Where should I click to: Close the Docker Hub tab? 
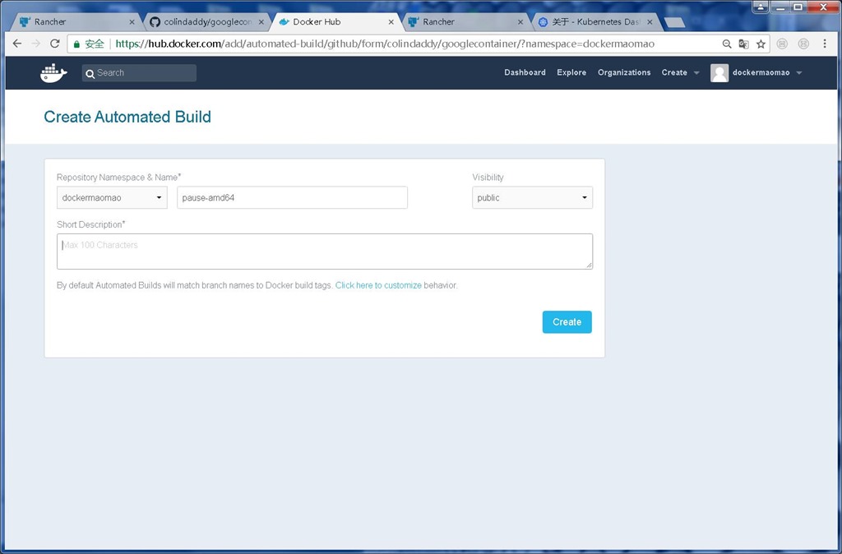point(391,22)
